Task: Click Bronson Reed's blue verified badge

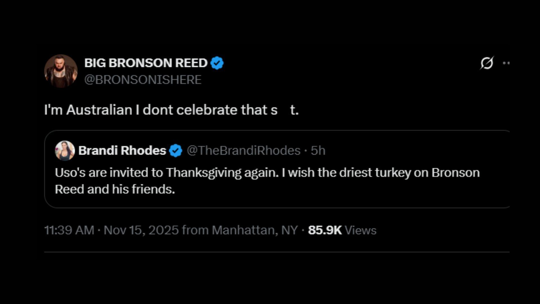Action: (x=217, y=63)
